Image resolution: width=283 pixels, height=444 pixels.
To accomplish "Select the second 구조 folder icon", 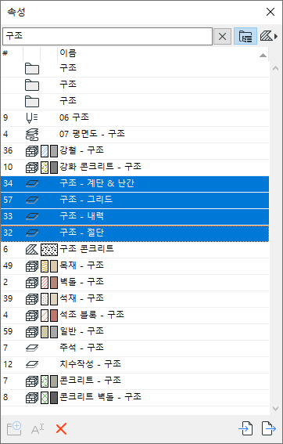I will click(32, 85).
